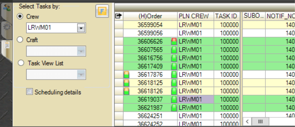This screenshot has width=295, height=127.
Task: Select the row for order 36599054
Action: click(x=150, y=25)
